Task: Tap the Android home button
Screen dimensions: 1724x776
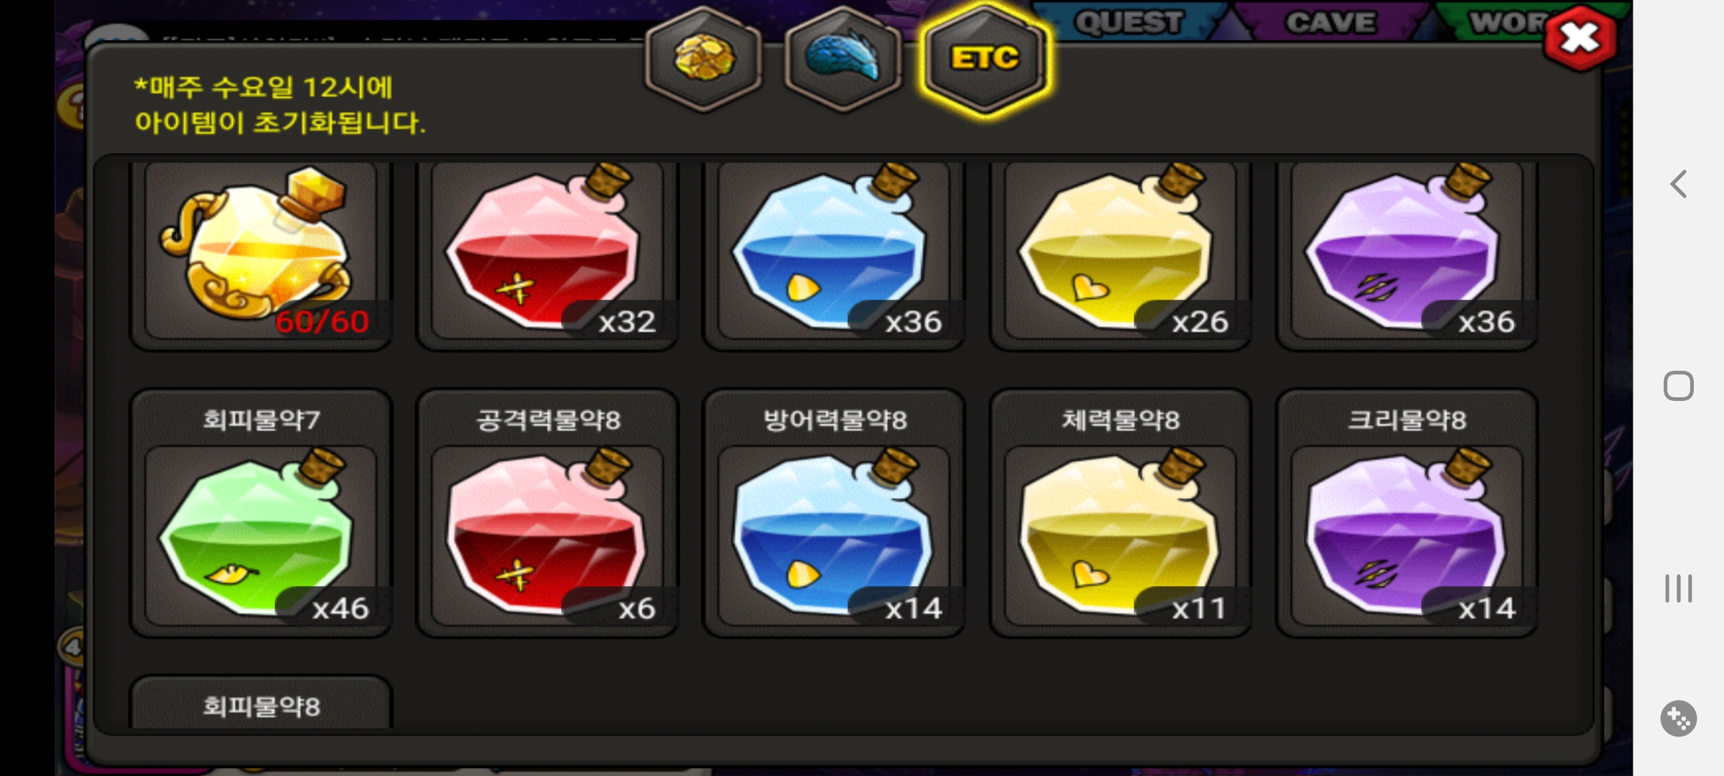Action: (1679, 386)
